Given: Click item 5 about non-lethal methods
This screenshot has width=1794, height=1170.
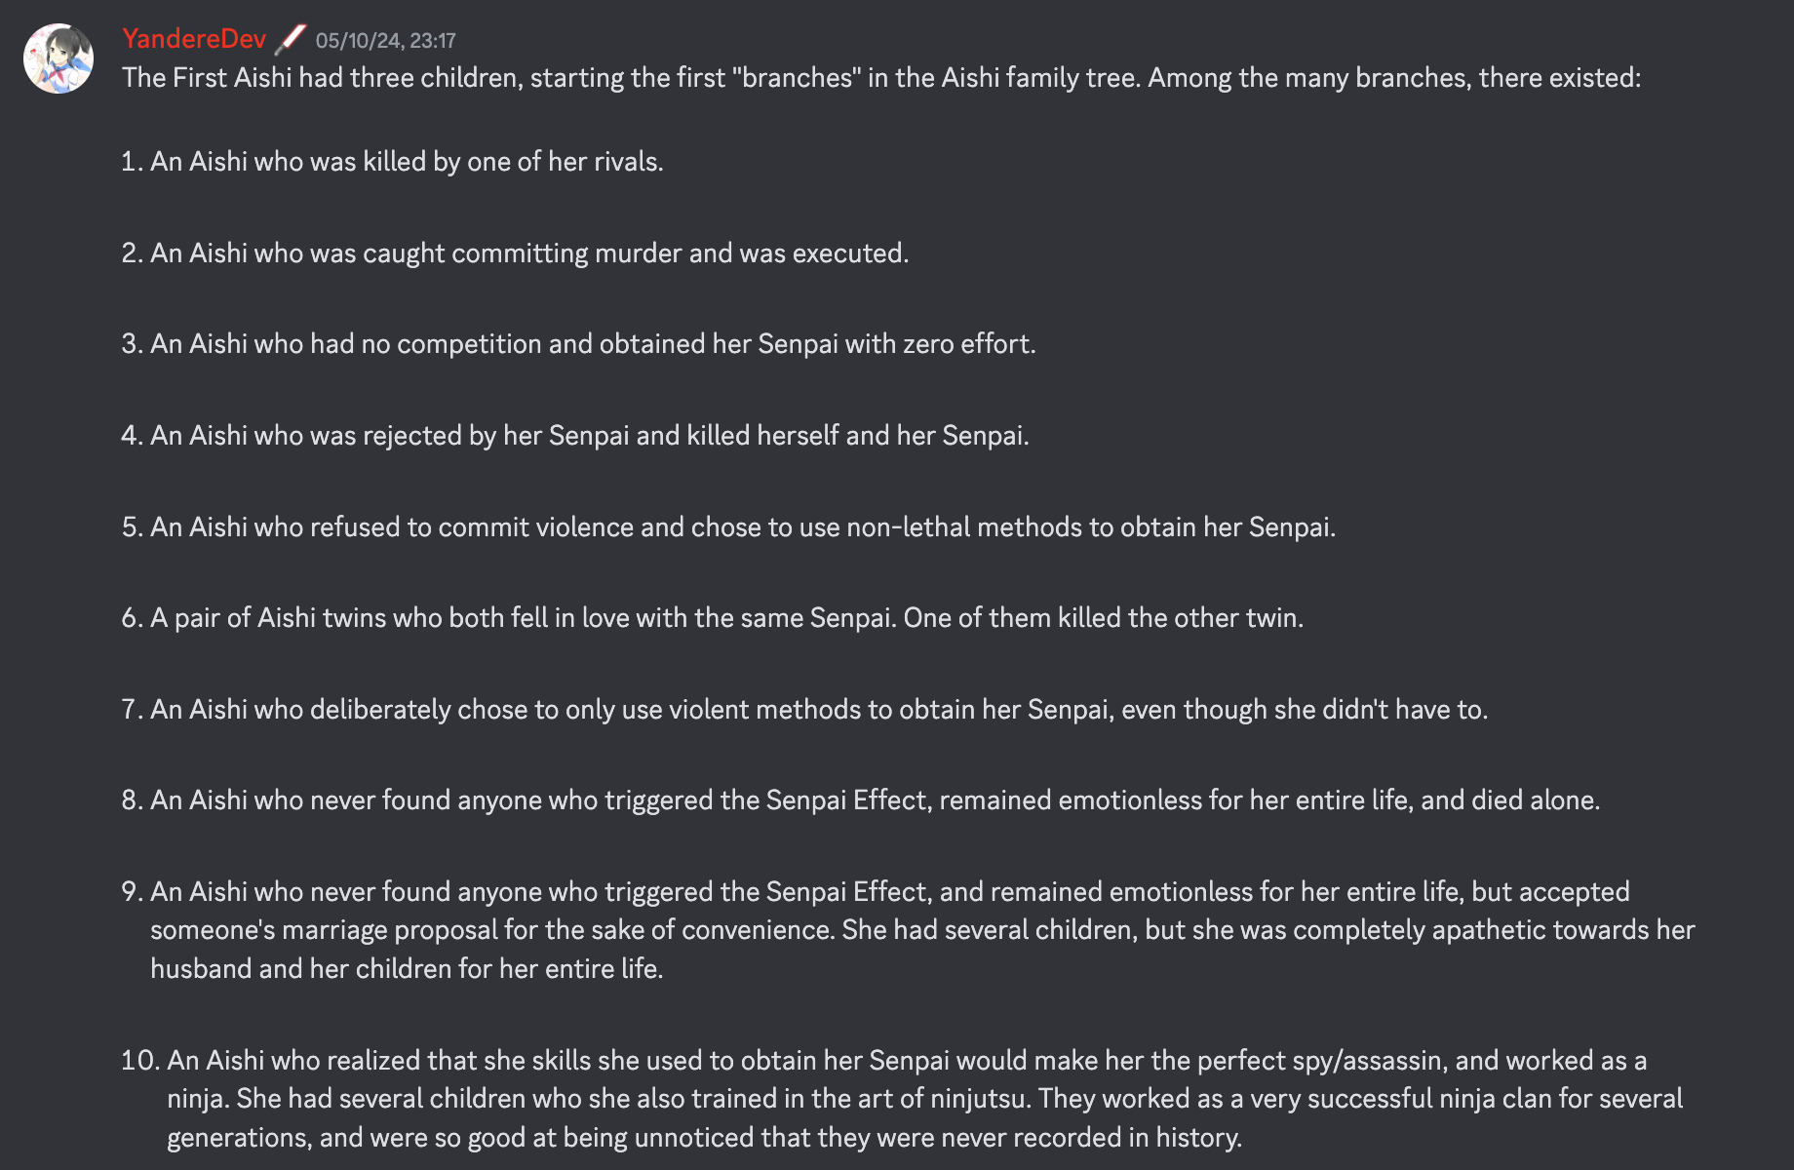Looking at the screenshot, I should (x=728, y=527).
